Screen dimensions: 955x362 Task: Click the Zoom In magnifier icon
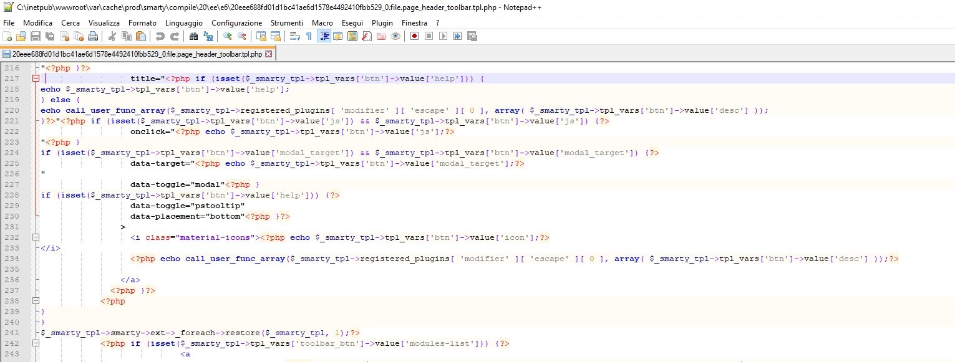[x=228, y=36]
